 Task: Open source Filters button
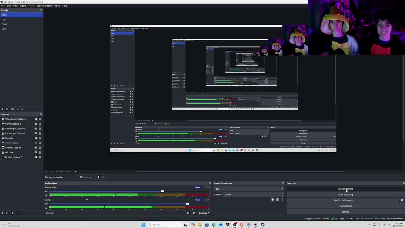102,177
